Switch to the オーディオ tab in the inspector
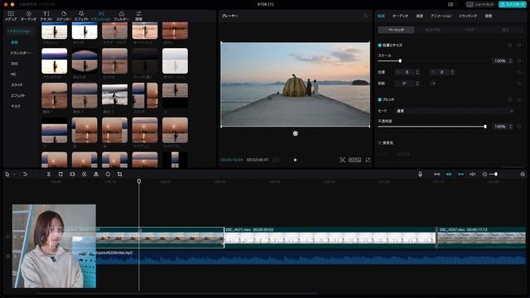This screenshot has height=298, width=530. tap(400, 16)
